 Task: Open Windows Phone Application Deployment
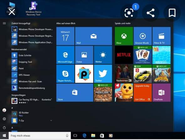(x=32, y=42)
